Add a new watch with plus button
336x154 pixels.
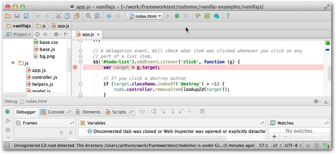coord(274,137)
